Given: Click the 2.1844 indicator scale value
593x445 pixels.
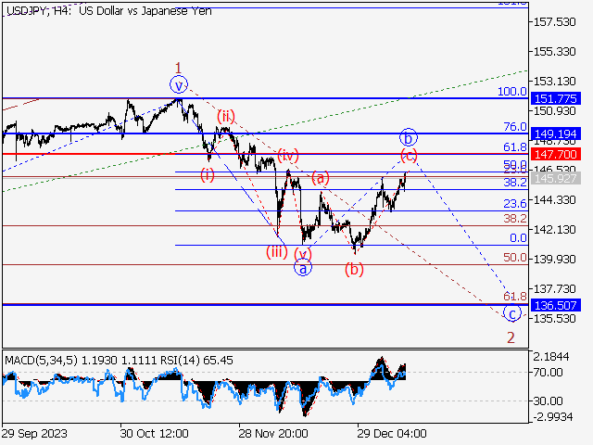Looking at the screenshot, I should coord(551,356).
